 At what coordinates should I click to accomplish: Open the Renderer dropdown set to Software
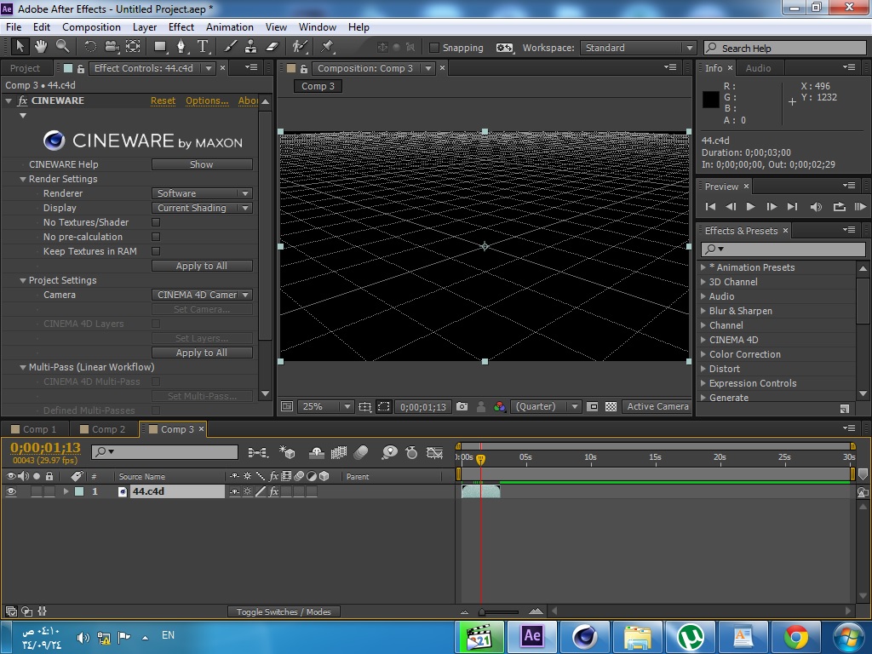coord(202,193)
